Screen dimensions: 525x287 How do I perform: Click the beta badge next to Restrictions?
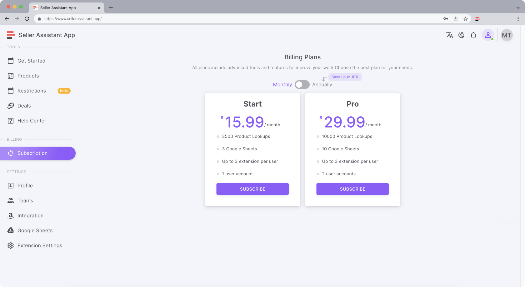pyautogui.click(x=64, y=91)
